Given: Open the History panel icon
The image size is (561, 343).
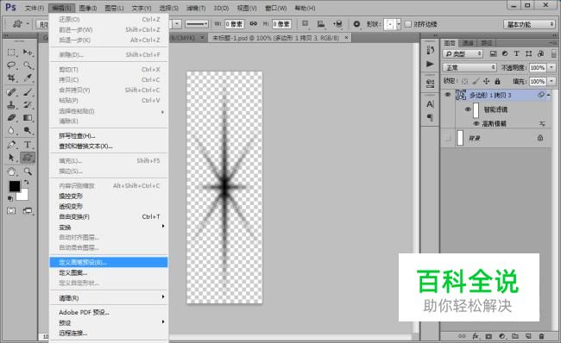Looking at the screenshot, I should (430, 50).
